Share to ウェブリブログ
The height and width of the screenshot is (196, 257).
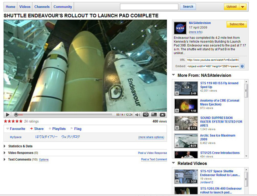pyautogui.click(x=71, y=137)
